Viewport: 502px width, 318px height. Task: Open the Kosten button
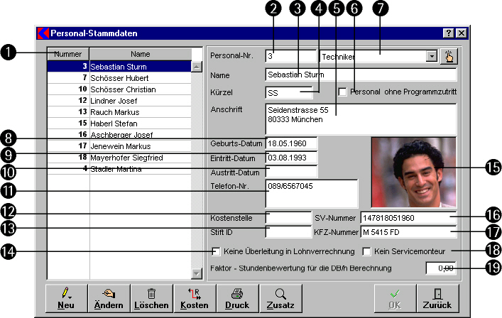194,297
